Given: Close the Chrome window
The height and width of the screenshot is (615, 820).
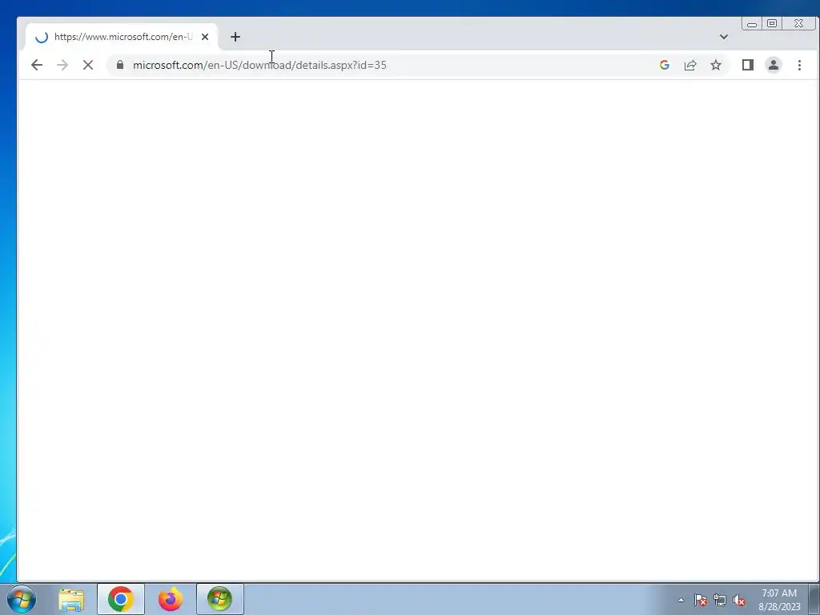Looking at the screenshot, I should [x=798, y=23].
